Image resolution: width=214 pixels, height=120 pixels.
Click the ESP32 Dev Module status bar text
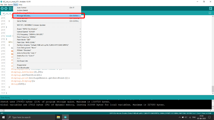[x=160, y=113]
